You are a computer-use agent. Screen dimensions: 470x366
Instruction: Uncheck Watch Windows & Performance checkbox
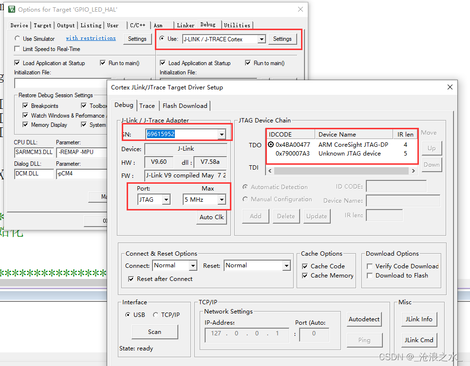[25, 115]
